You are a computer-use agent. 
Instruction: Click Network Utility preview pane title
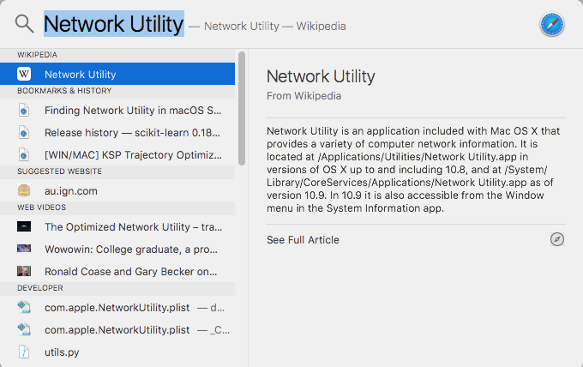321,76
